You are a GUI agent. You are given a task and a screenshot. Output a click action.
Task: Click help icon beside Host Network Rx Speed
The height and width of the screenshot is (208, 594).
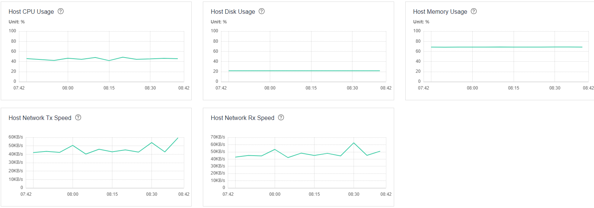point(281,117)
